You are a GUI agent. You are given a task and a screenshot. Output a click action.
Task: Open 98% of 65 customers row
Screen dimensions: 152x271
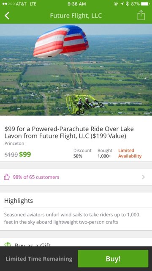tap(76, 177)
